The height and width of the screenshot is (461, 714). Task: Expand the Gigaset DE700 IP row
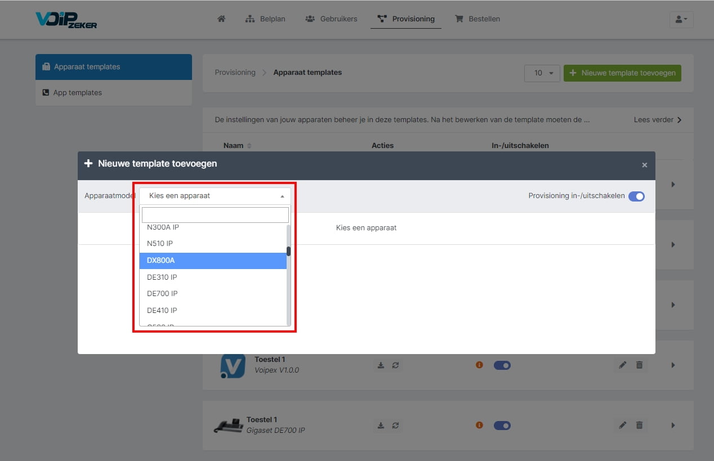tap(673, 426)
